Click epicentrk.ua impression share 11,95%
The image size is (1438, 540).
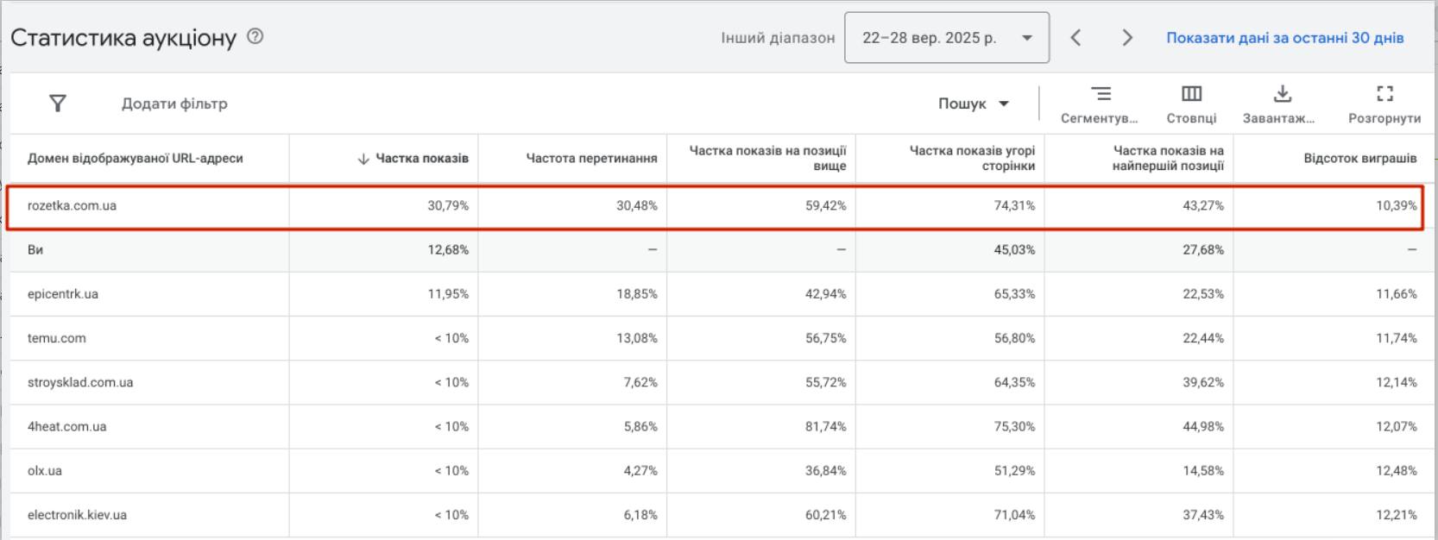tap(448, 294)
